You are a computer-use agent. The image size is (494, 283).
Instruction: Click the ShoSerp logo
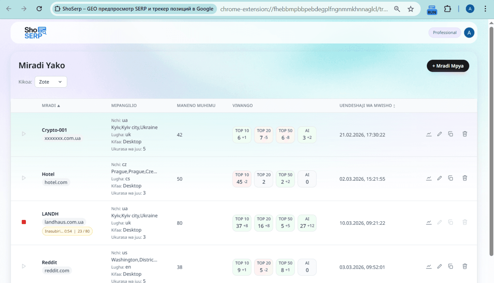tap(35, 32)
